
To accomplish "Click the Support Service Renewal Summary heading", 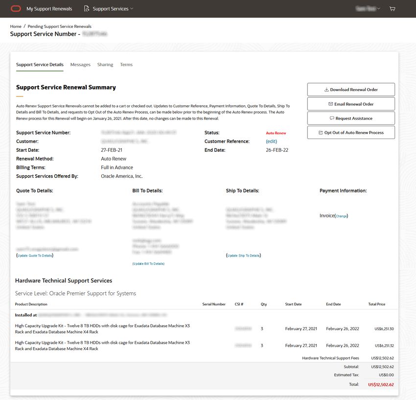I will 66,87.
